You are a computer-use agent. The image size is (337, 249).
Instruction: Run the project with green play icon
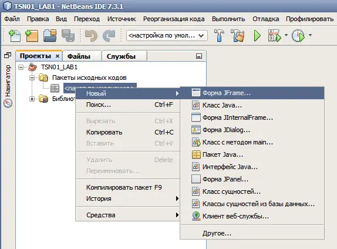click(x=257, y=35)
